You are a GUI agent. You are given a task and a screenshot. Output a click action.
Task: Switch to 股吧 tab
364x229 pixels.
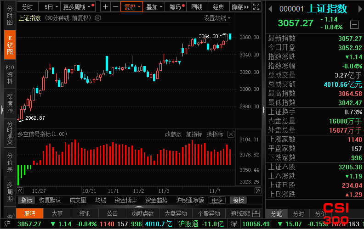tap(30, 213)
